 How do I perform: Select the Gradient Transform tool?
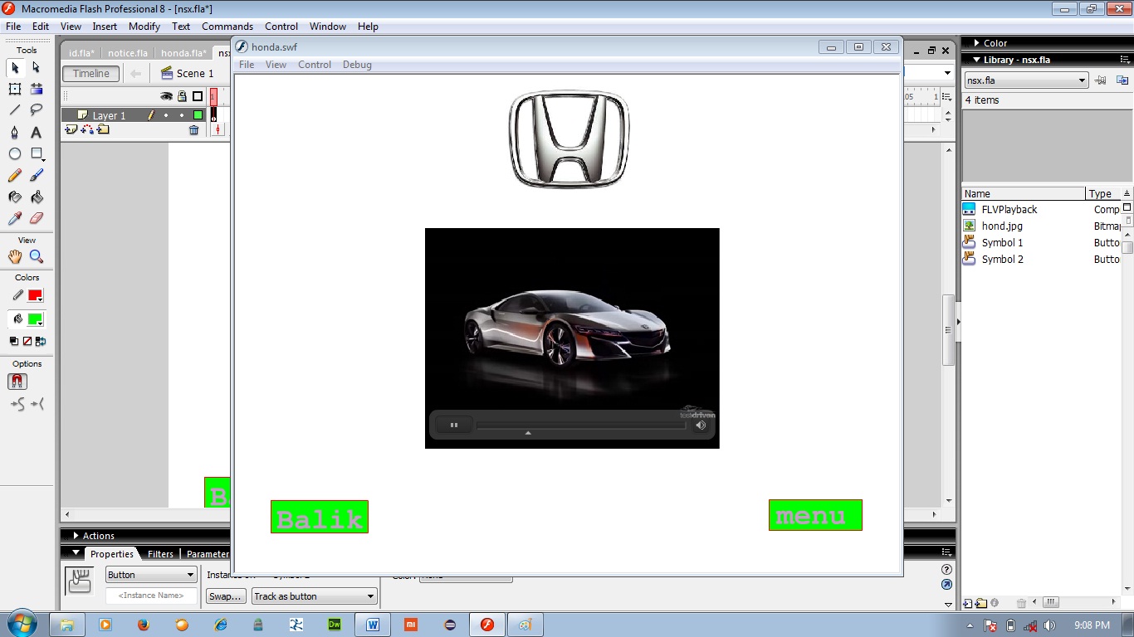point(37,89)
